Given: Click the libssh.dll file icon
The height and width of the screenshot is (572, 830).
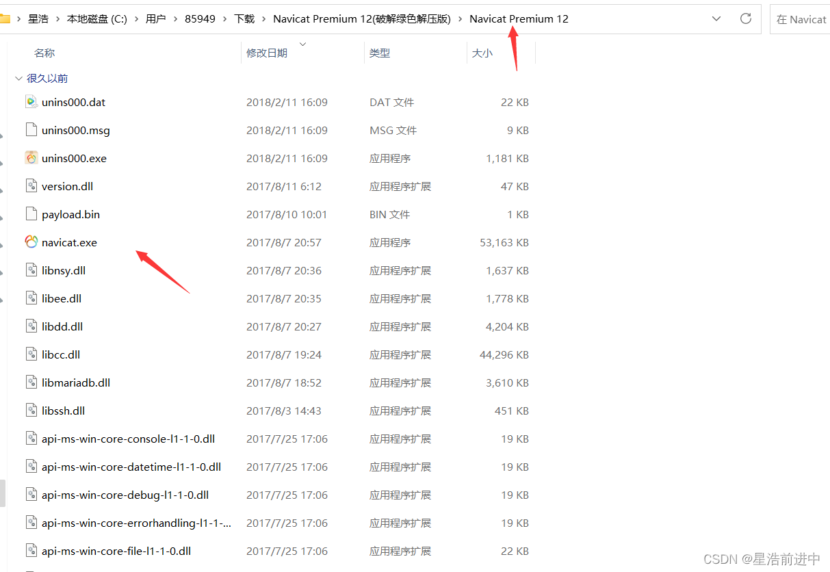Looking at the screenshot, I should (x=31, y=411).
